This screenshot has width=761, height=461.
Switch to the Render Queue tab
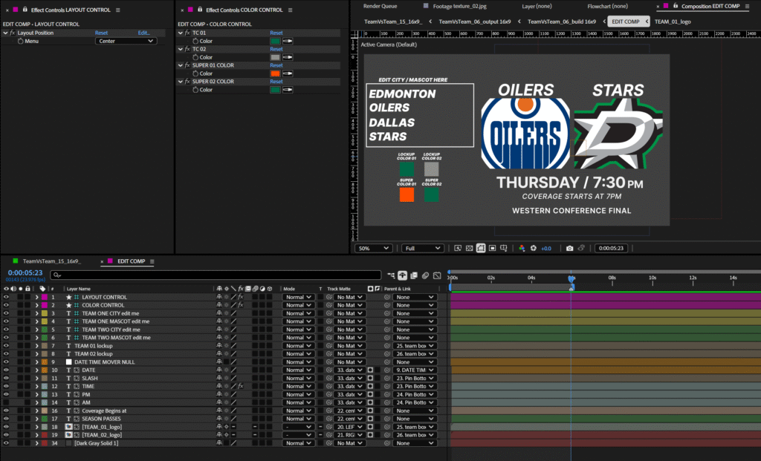coord(380,6)
